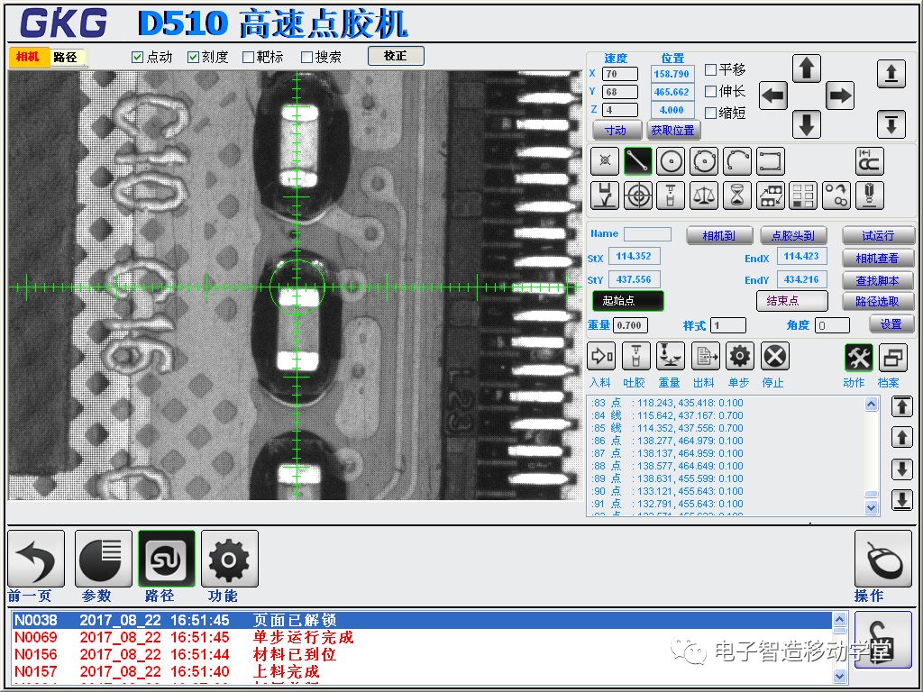Enable the 靶标 target checkbox
Screen dimensions: 923x692
[249, 57]
